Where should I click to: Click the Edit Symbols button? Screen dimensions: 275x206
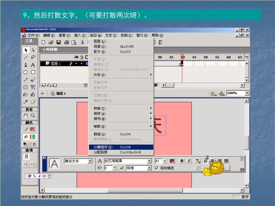pos(222,94)
